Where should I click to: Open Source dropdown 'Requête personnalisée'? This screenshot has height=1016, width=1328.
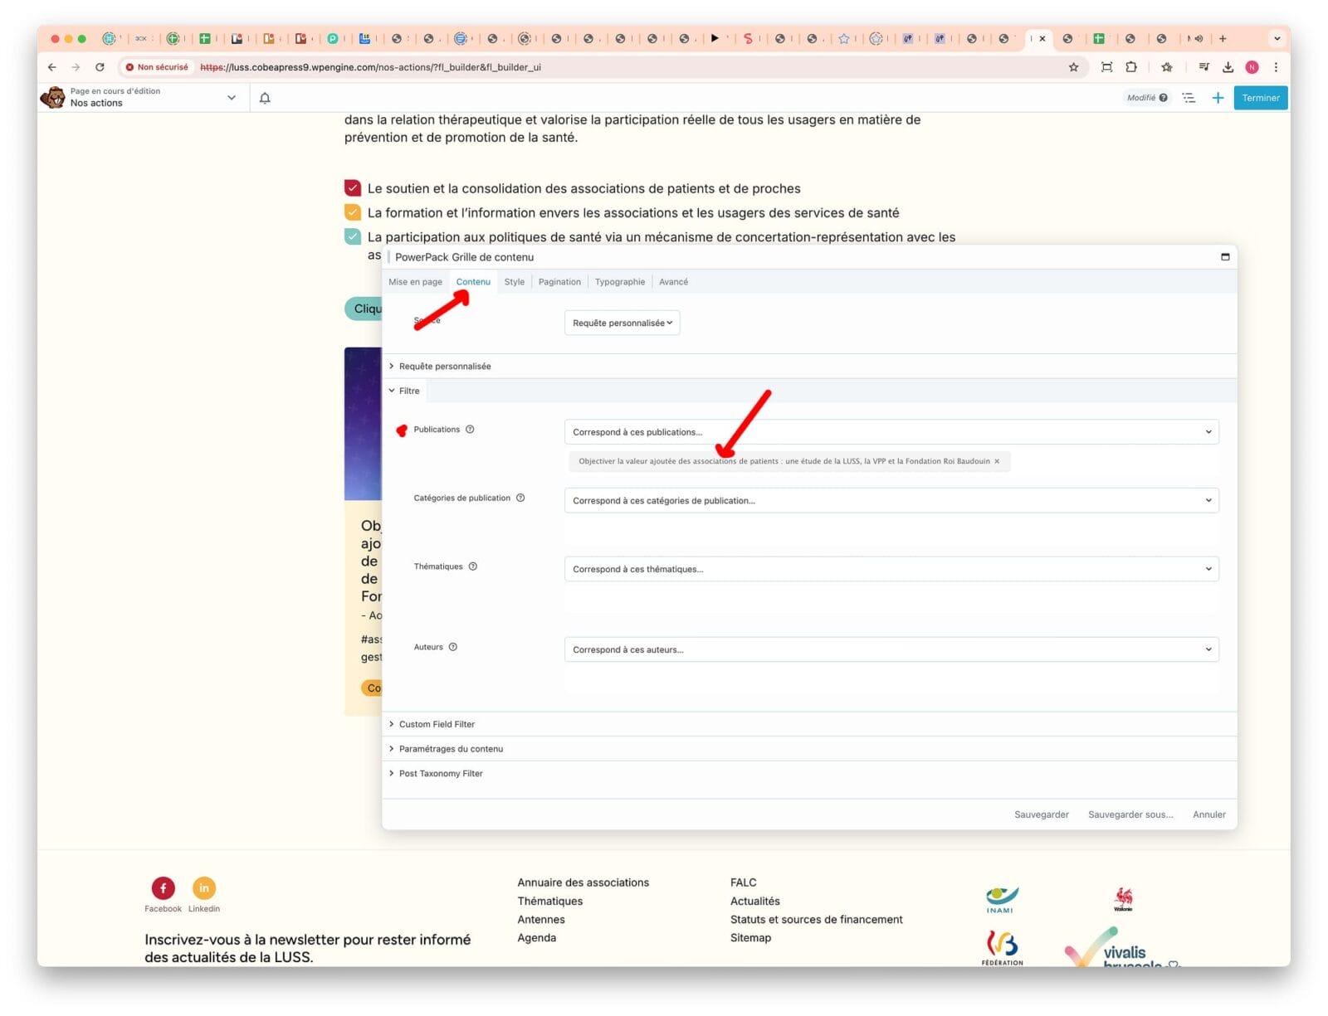[622, 323]
